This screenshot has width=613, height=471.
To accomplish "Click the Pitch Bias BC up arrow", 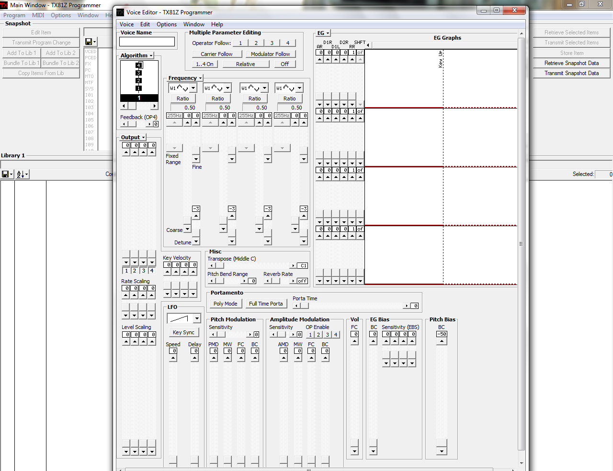I will pos(442,341).
